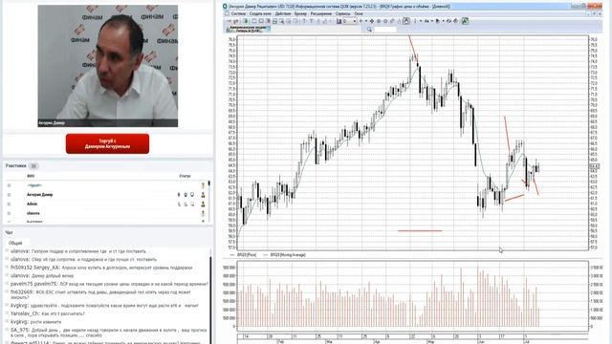Click the zoom magnifier icon in QUIK toolbar
612x344 pixels.
point(281,21)
